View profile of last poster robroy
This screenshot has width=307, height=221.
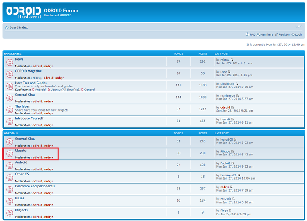225,60
